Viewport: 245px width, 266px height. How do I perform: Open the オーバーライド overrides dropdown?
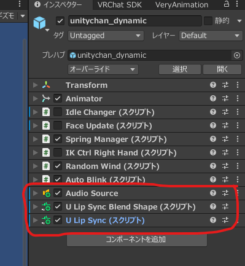(103, 69)
